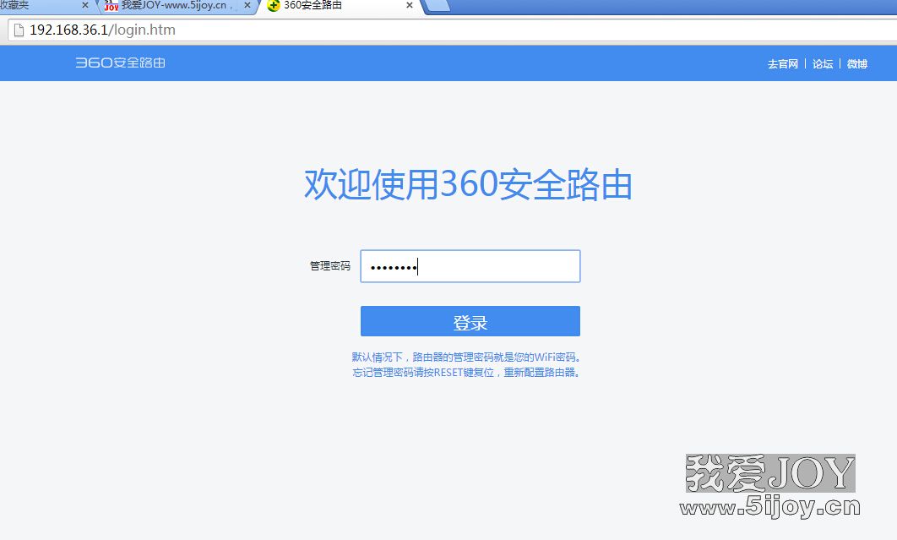897x540 pixels.
Task: Open the 去官网 link in header
Action: (783, 64)
